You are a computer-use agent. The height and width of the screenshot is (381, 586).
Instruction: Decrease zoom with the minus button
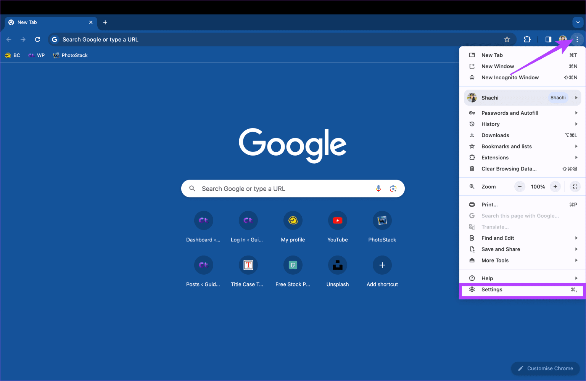click(520, 186)
